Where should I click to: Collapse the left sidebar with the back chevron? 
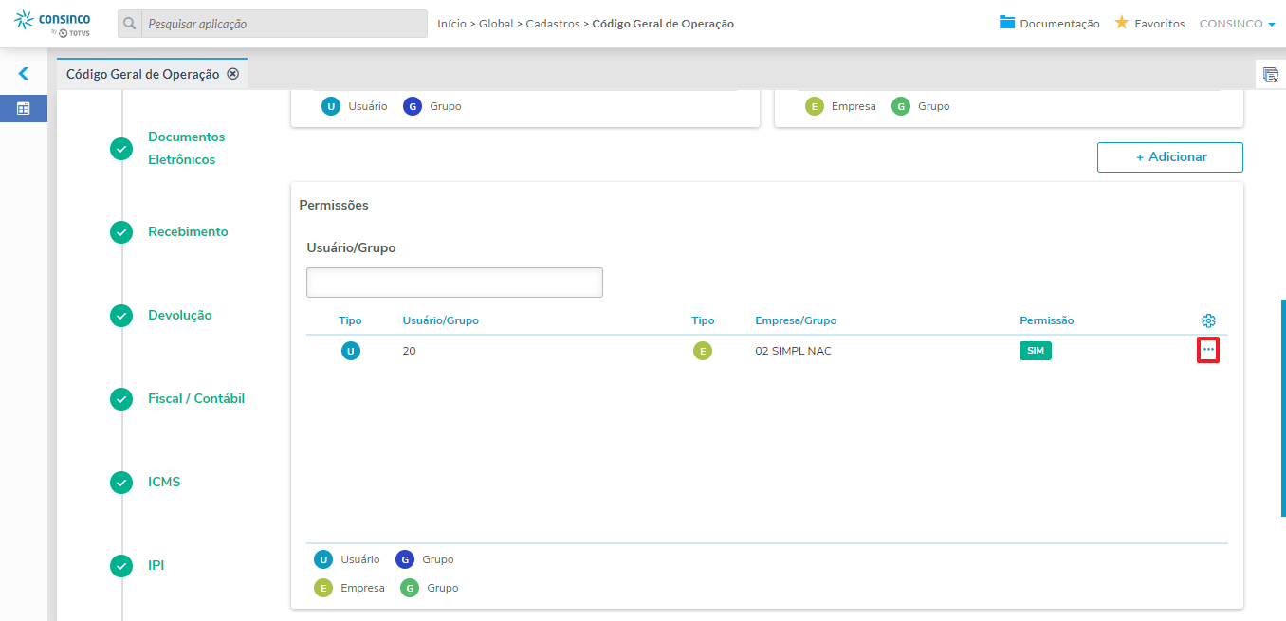click(24, 73)
